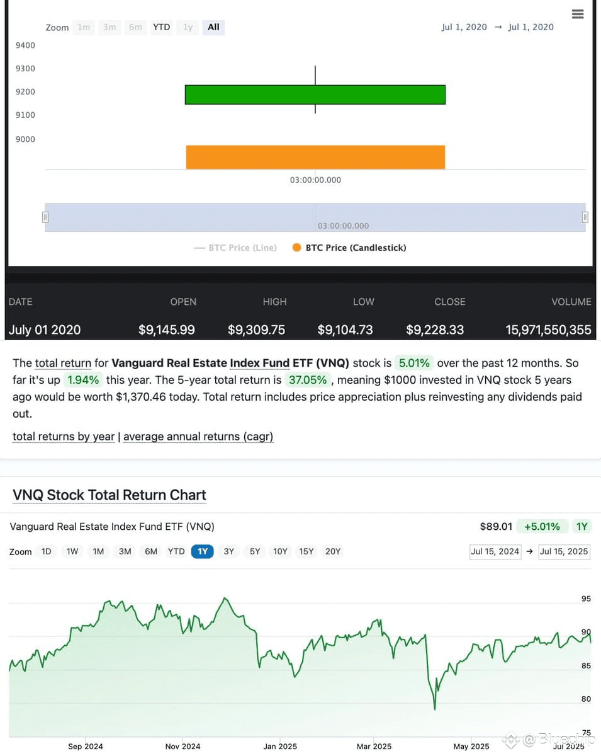Select the active 1Y zoom button
The width and height of the screenshot is (601, 756).
203,551
